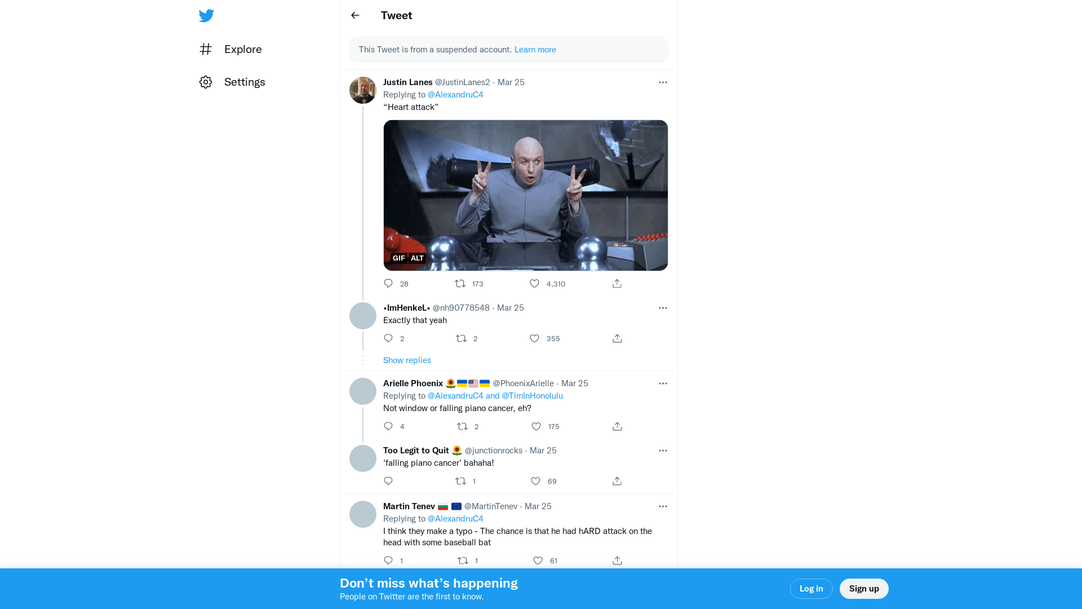Open the @junctionrocks handle

click(494, 451)
